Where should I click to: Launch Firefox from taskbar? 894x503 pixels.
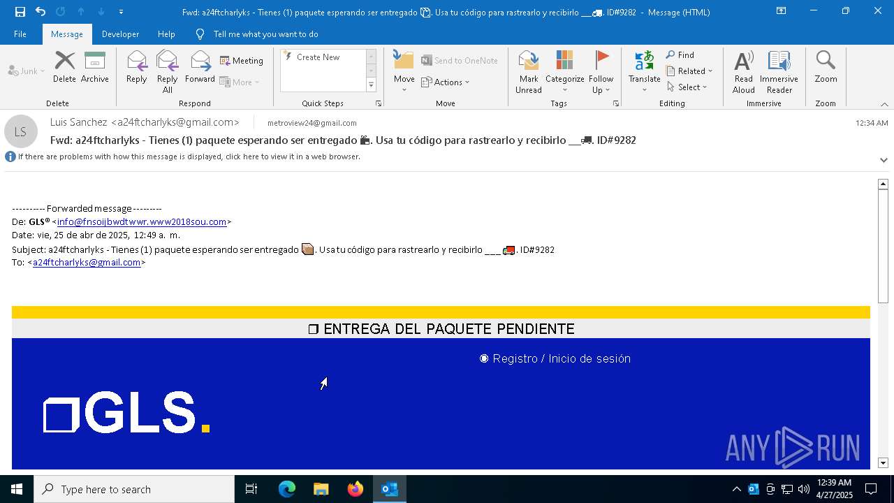coord(356,489)
